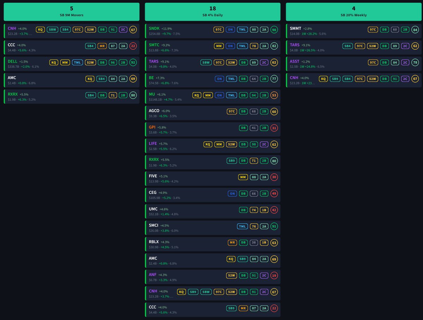This screenshot has width=423, height=320.
Task: Click the ON badge on the CEG row
Action: [x=232, y=194]
